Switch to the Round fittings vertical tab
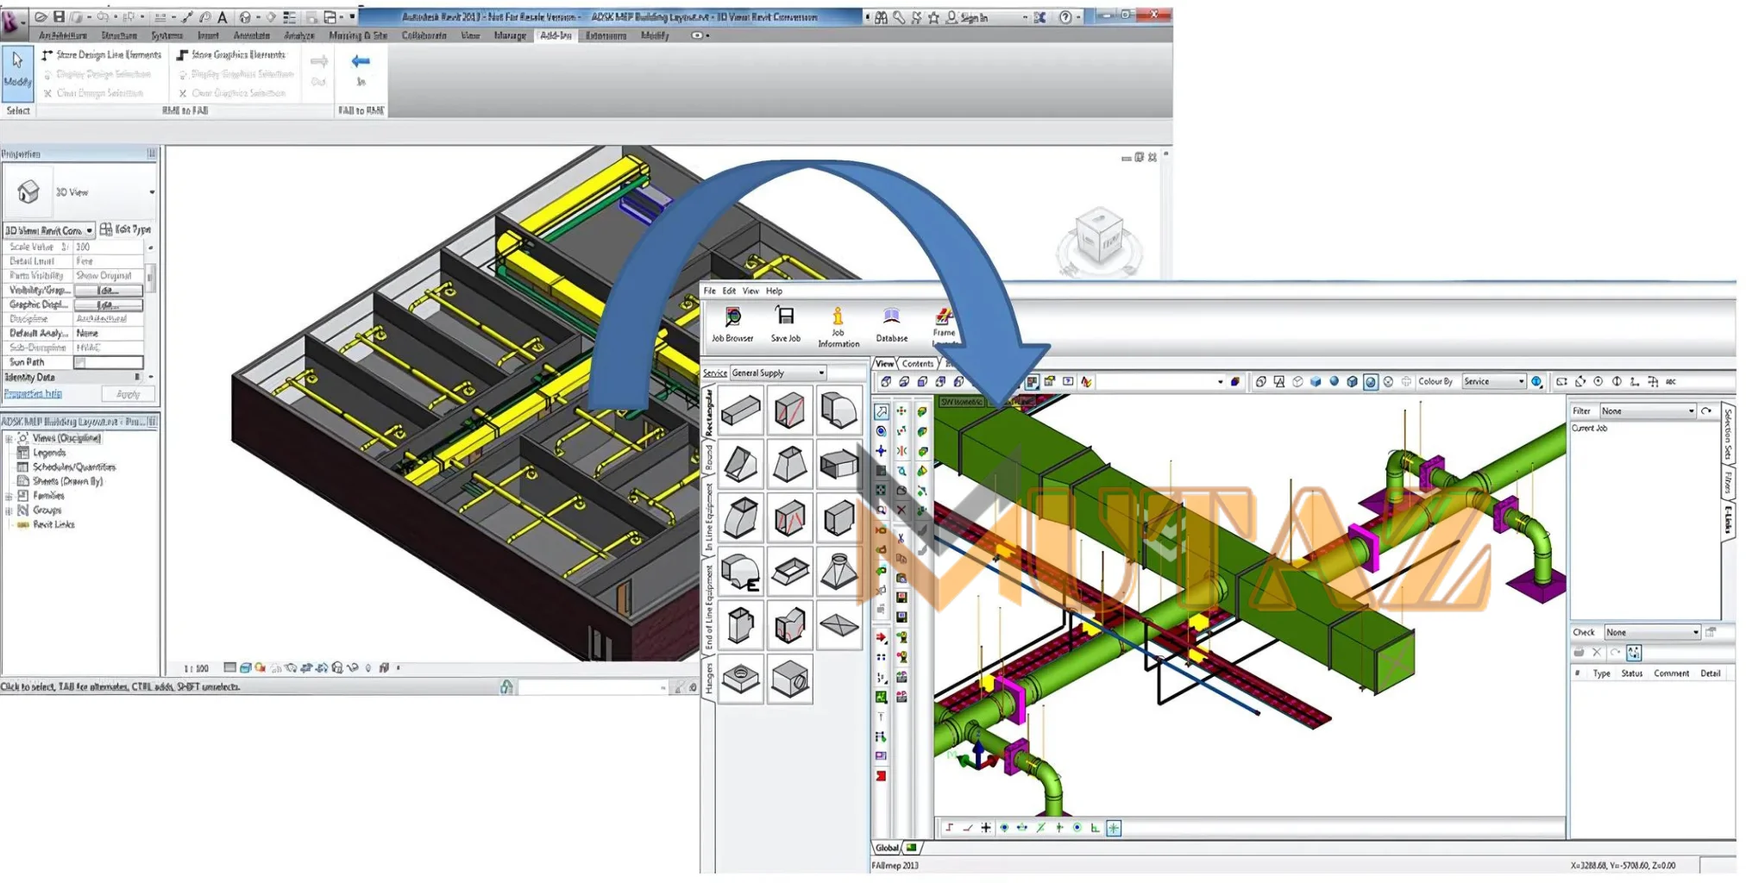The image size is (1746, 883). coord(709,457)
